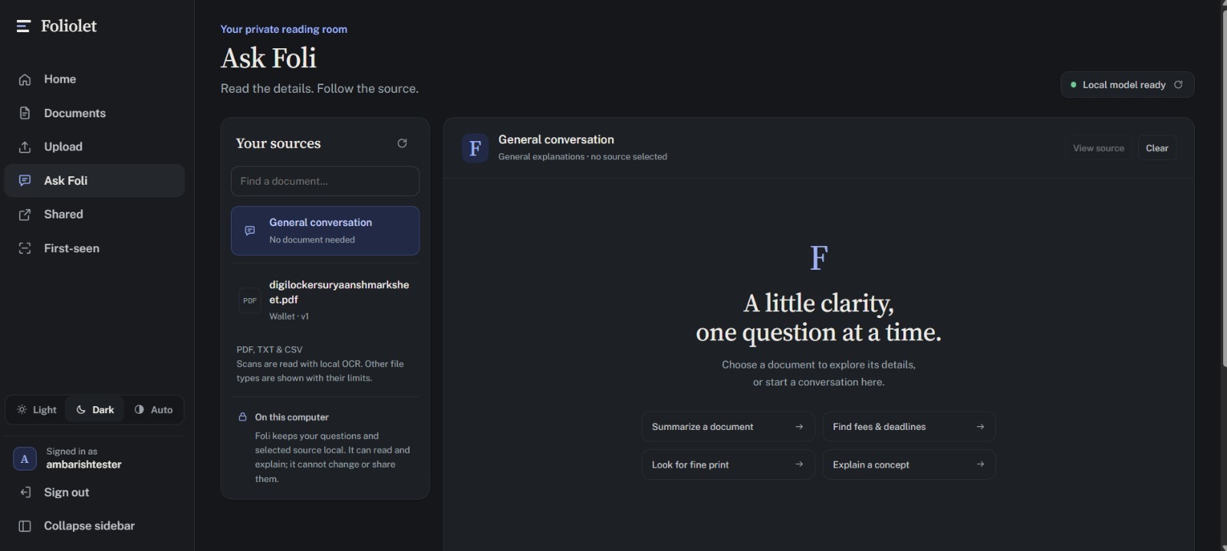Viewport: 1227px width, 551px height.
Task: Choose the Explain a concept suggestion
Action: pos(909,464)
